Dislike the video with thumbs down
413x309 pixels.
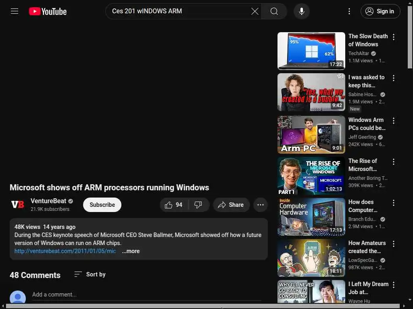198,205
